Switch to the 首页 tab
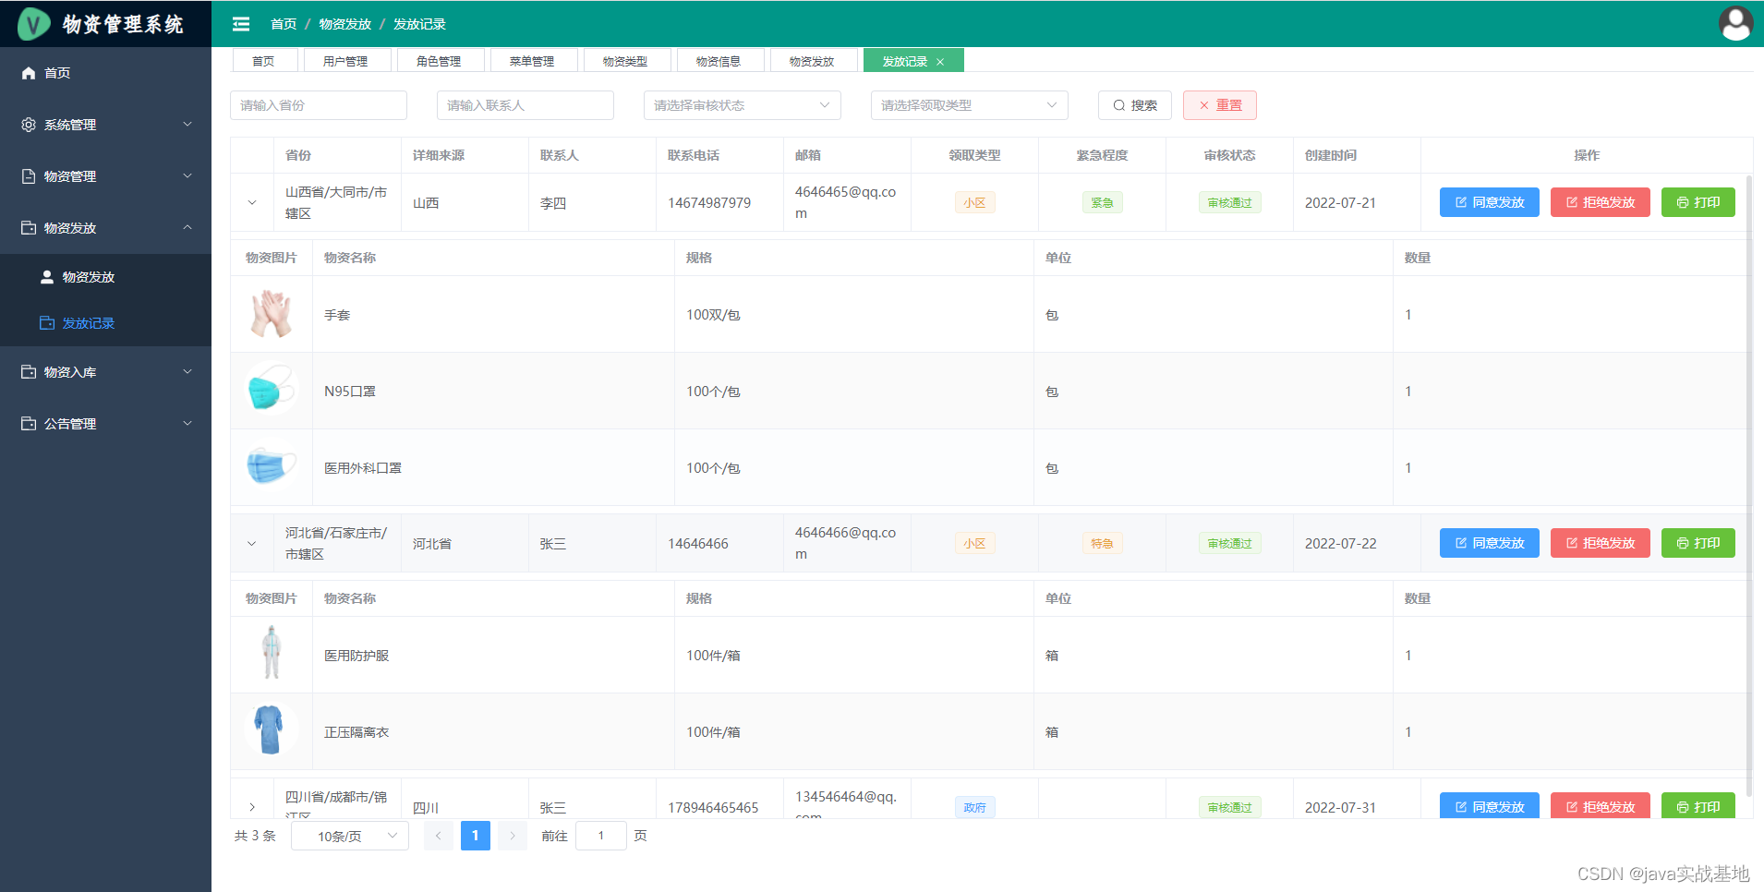The width and height of the screenshot is (1764, 892). 264,61
